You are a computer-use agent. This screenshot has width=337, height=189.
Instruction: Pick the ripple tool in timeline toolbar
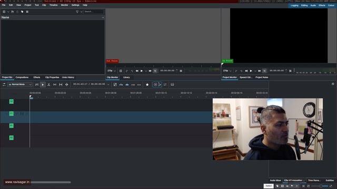[67, 85]
